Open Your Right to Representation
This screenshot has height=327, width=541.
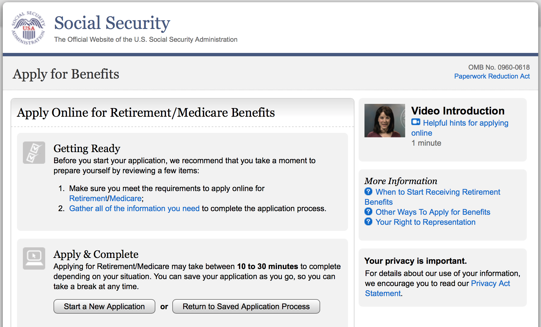(425, 222)
